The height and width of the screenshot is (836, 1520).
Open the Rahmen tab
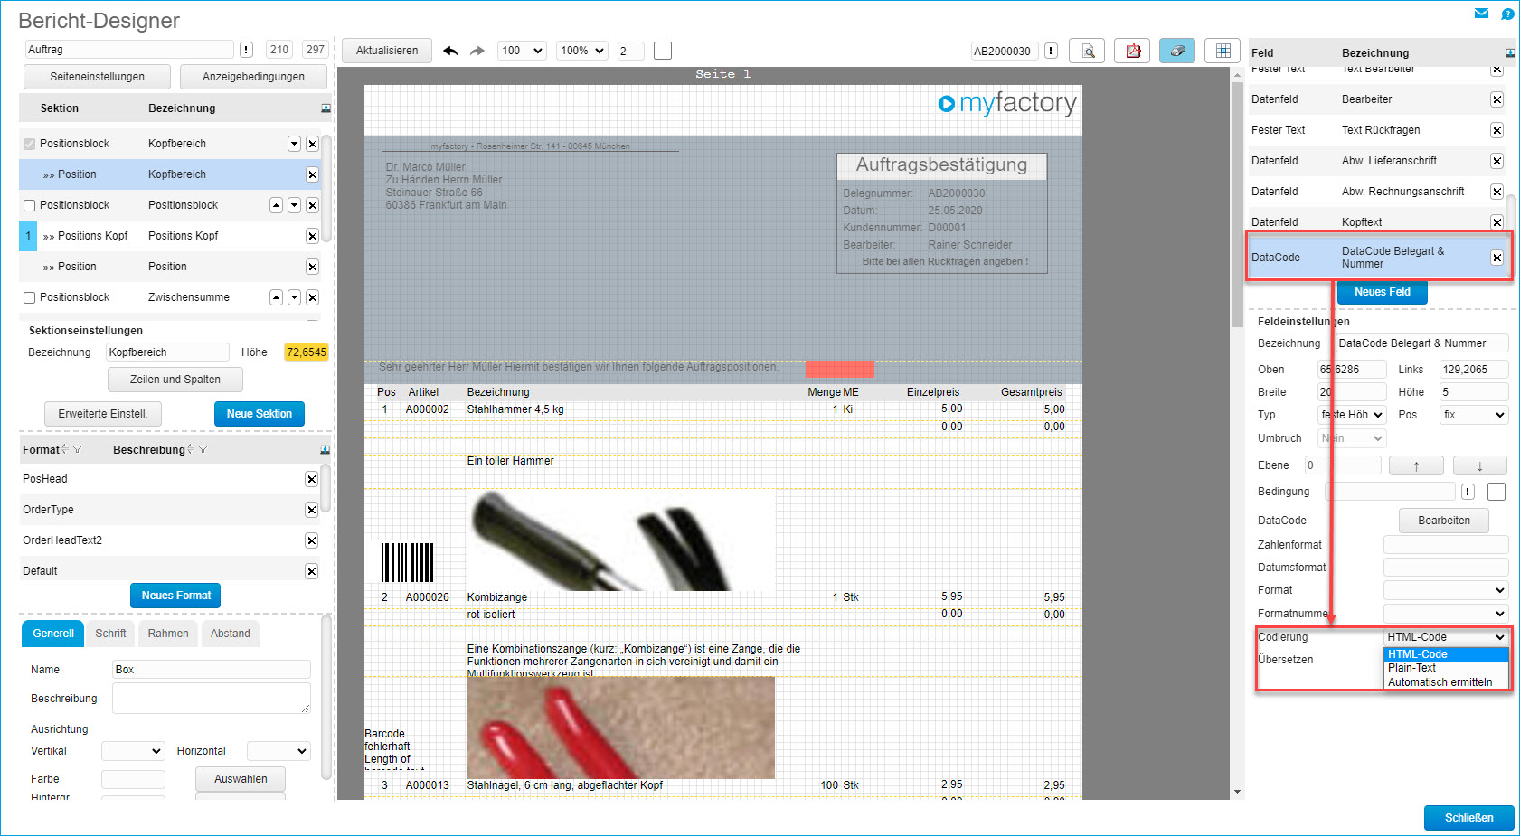[168, 634]
